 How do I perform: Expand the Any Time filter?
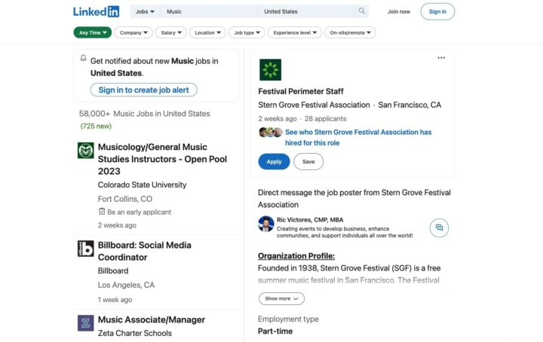tap(93, 32)
